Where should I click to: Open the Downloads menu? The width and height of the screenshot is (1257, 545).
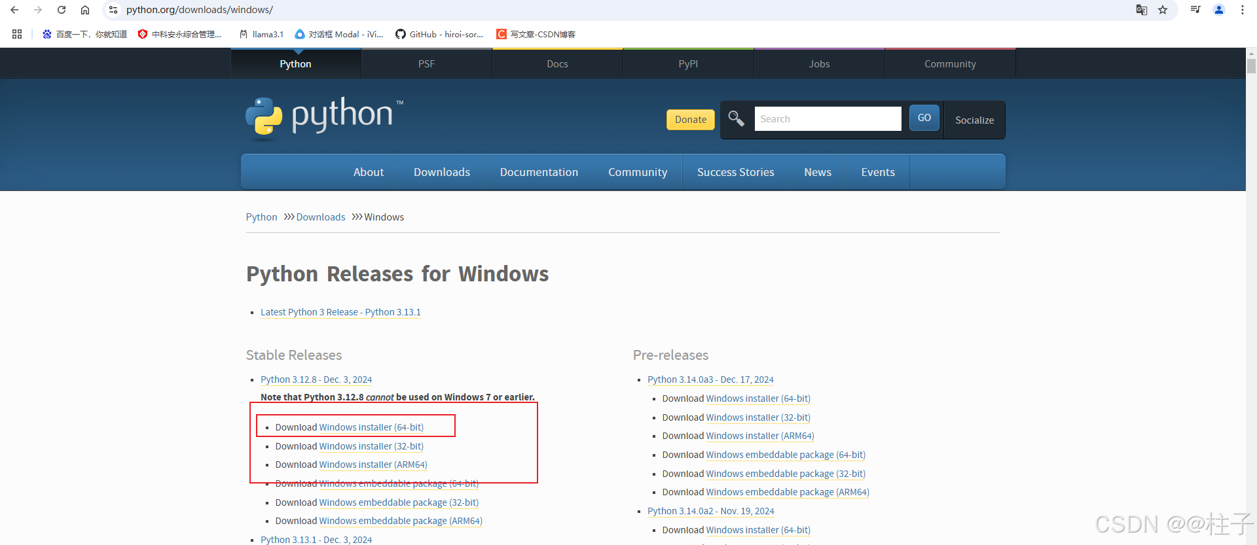coord(442,172)
